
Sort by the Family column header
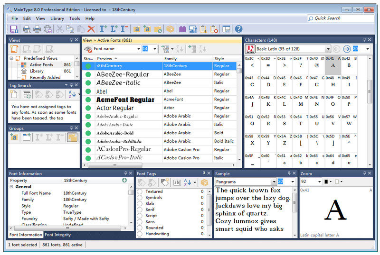pos(187,59)
